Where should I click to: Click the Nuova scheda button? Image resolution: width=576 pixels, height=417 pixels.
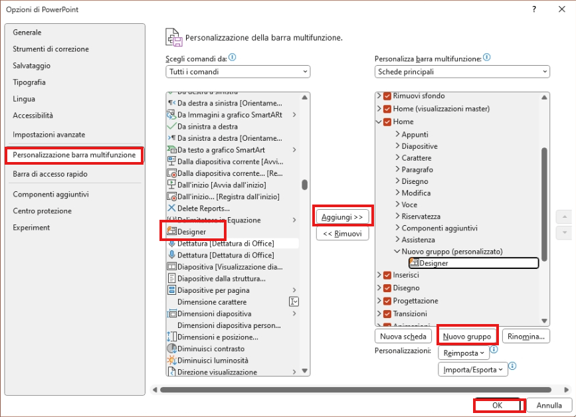[403, 336]
